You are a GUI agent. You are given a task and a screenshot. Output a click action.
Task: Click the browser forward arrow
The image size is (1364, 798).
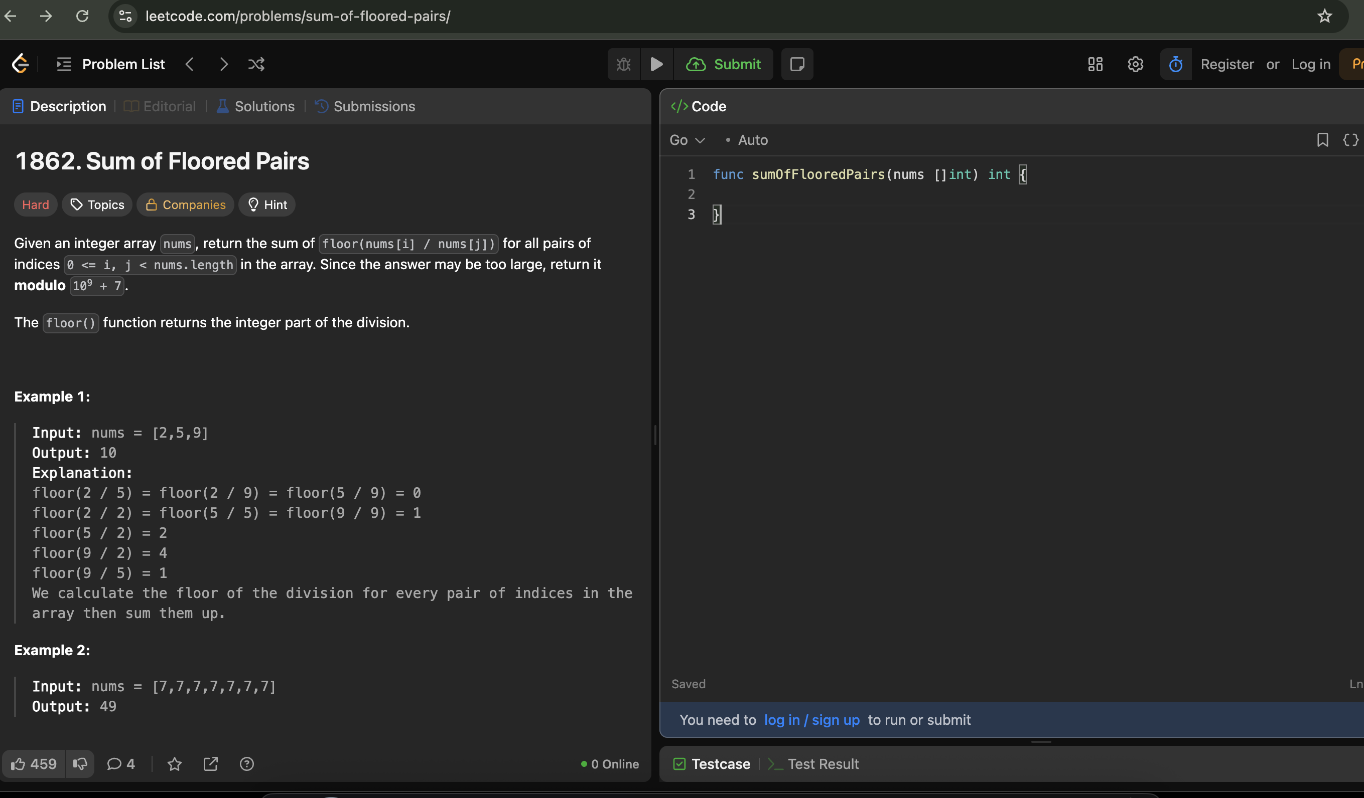46,16
